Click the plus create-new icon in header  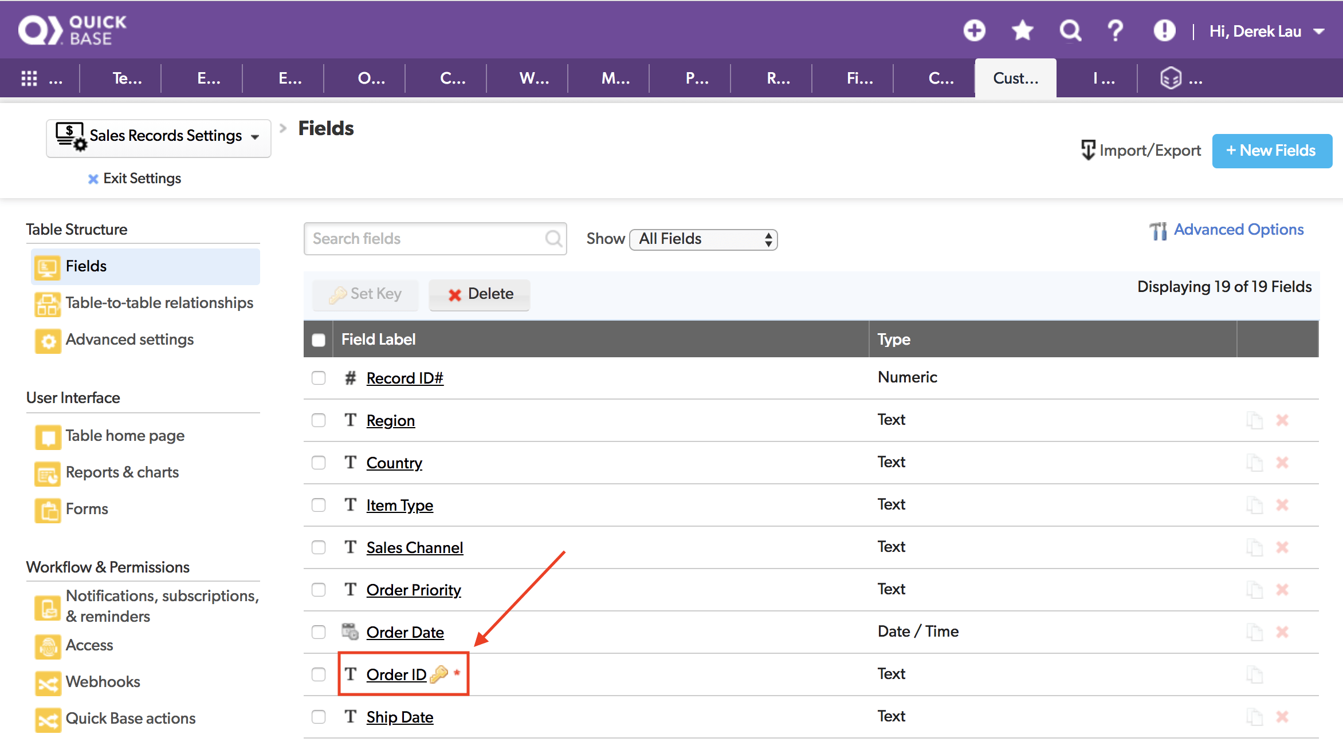[x=974, y=30]
